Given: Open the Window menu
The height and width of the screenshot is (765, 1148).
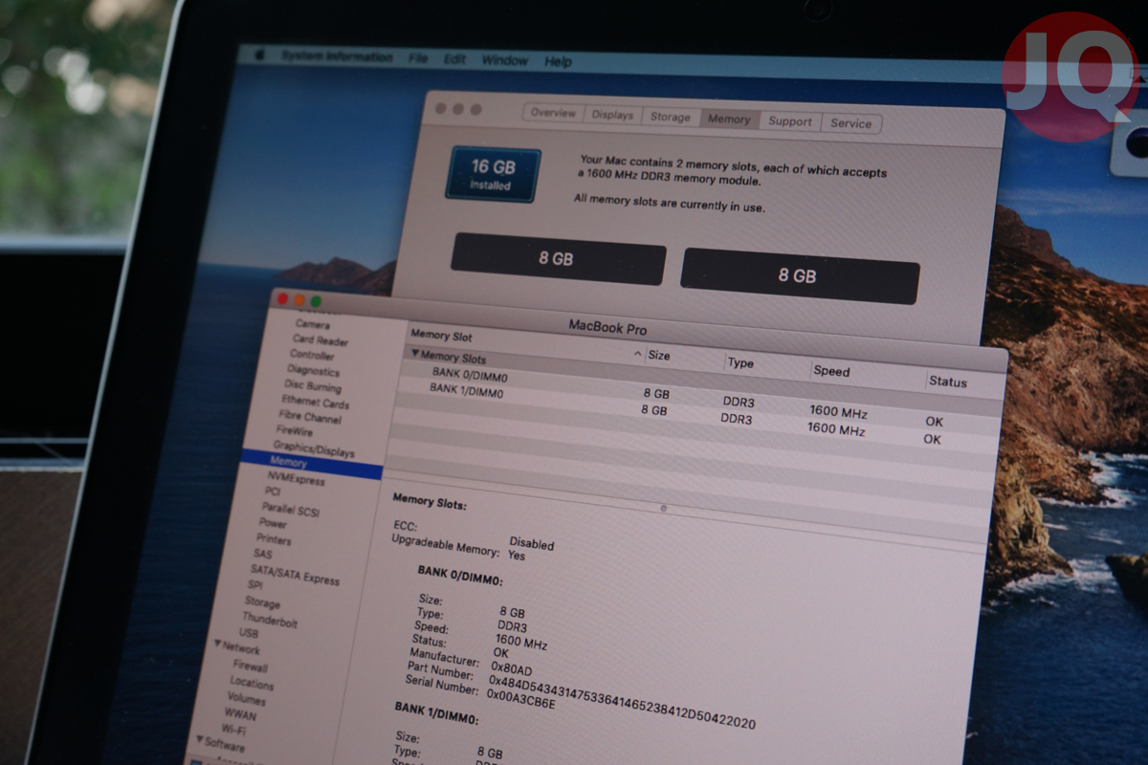Looking at the screenshot, I should point(505,60).
